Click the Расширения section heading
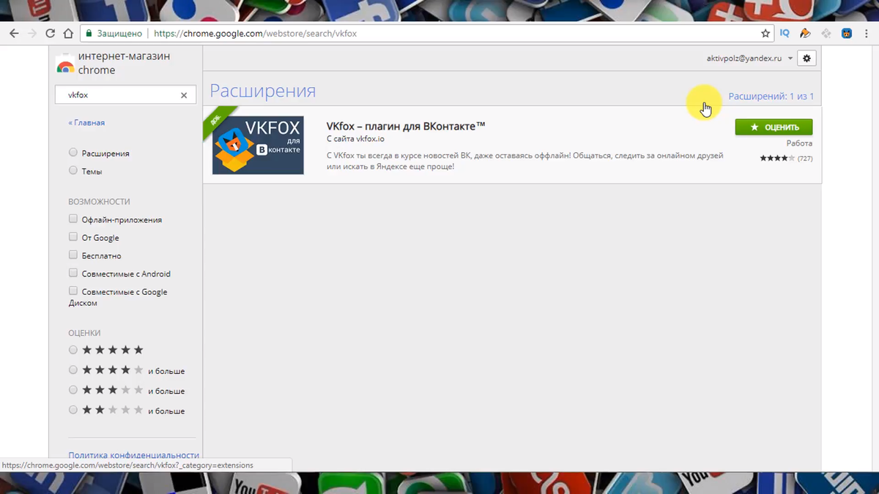The width and height of the screenshot is (879, 494). pyautogui.click(x=262, y=91)
